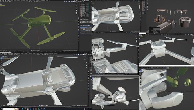Screen dimensions: 194x110
Task: Click current frame field in lower-left timeline
Action: coord(74,105)
